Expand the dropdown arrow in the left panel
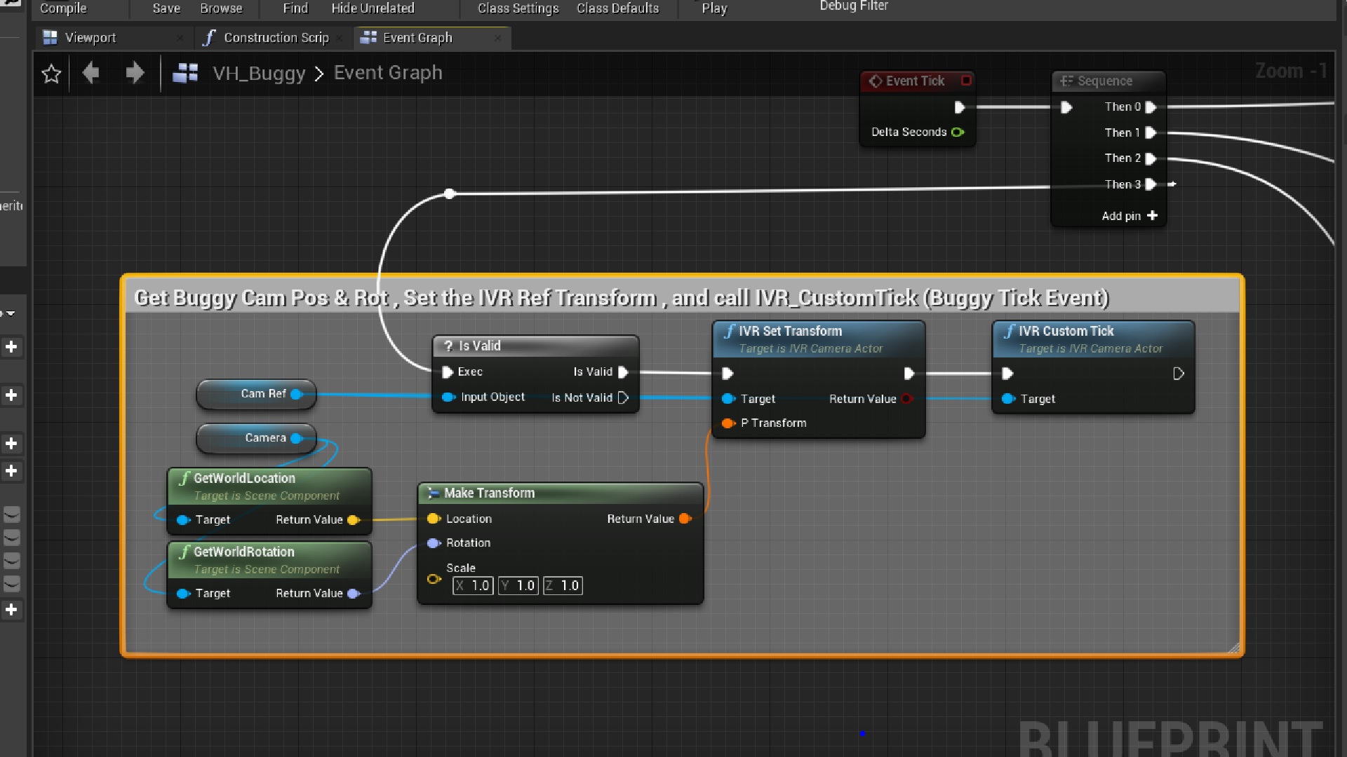The image size is (1347, 757). tap(11, 313)
